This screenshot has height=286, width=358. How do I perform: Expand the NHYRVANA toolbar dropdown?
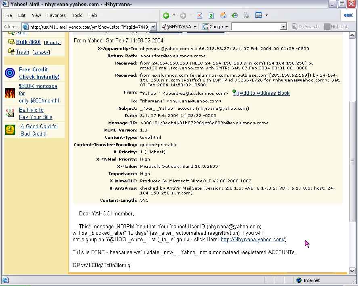pos(195,27)
